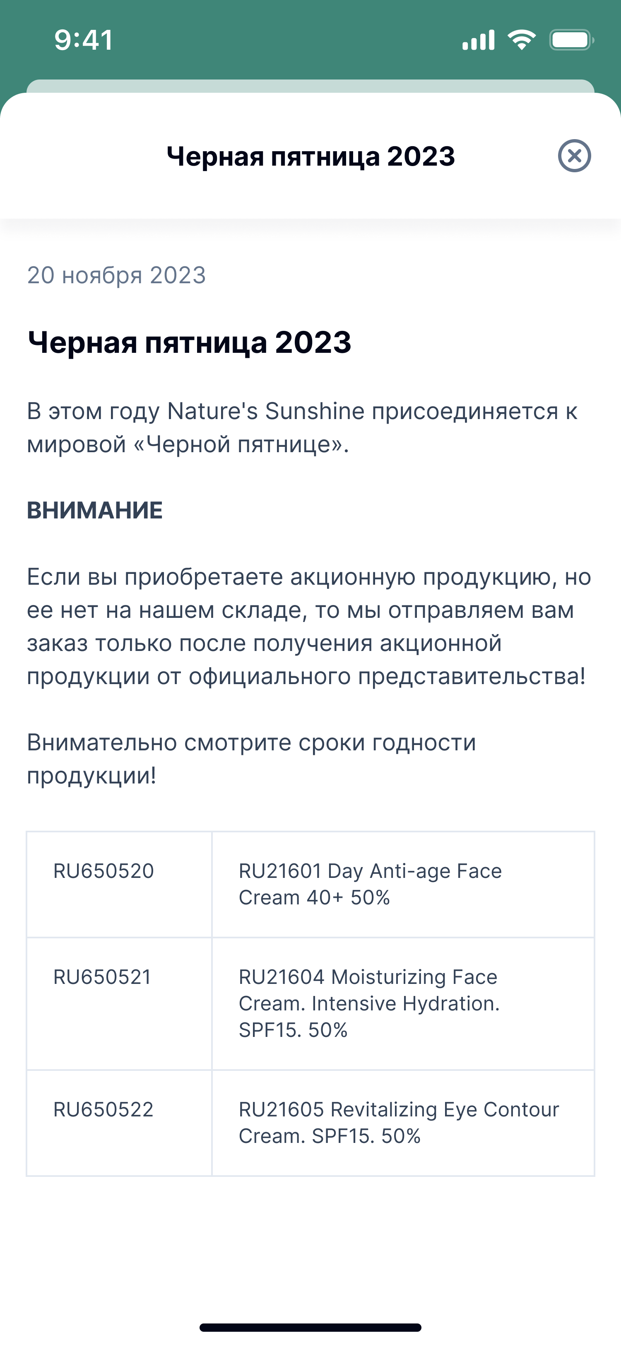Tap the grey background card behind the sheet
The width and height of the screenshot is (621, 1345).
(x=310, y=86)
